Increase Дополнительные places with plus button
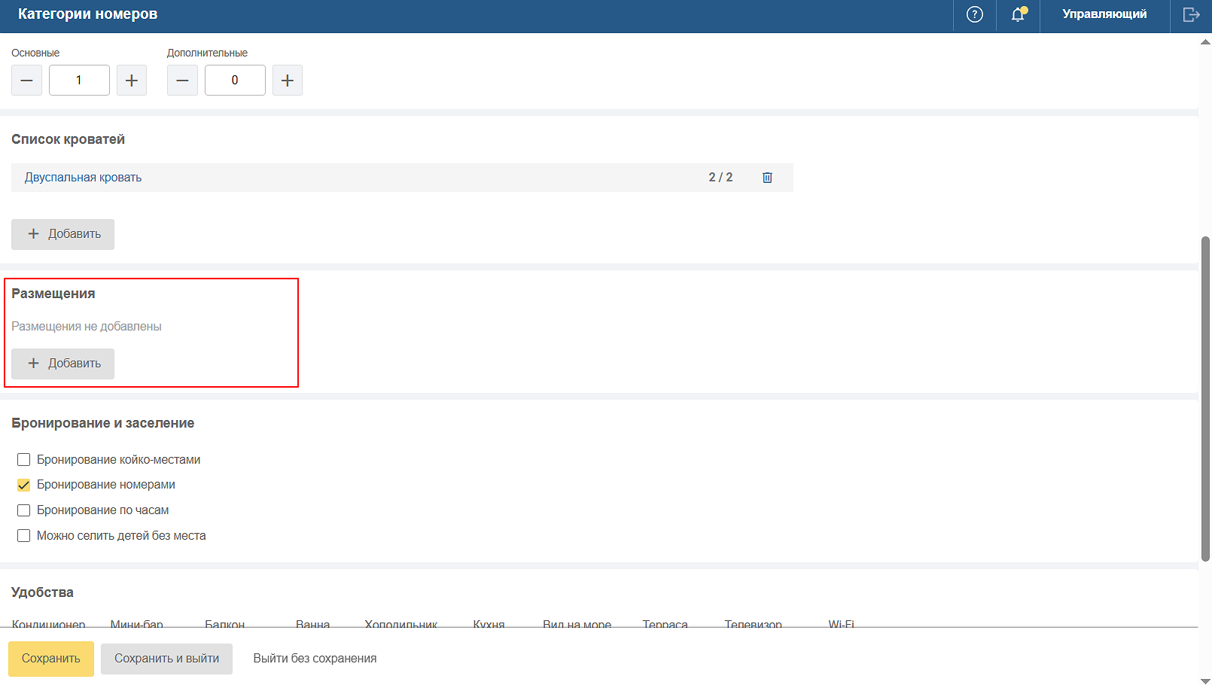 [287, 80]
